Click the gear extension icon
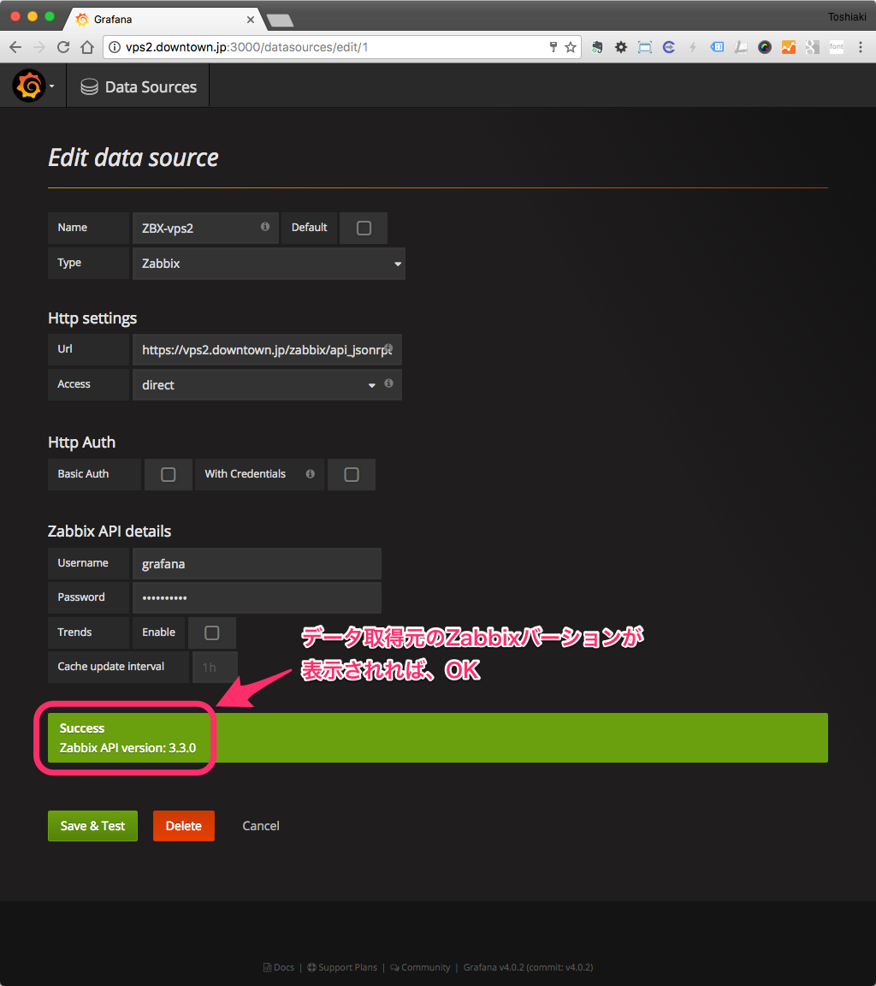The height and width of the screenshot is (986, 876). pyautogui.click(x=621, y=47)
